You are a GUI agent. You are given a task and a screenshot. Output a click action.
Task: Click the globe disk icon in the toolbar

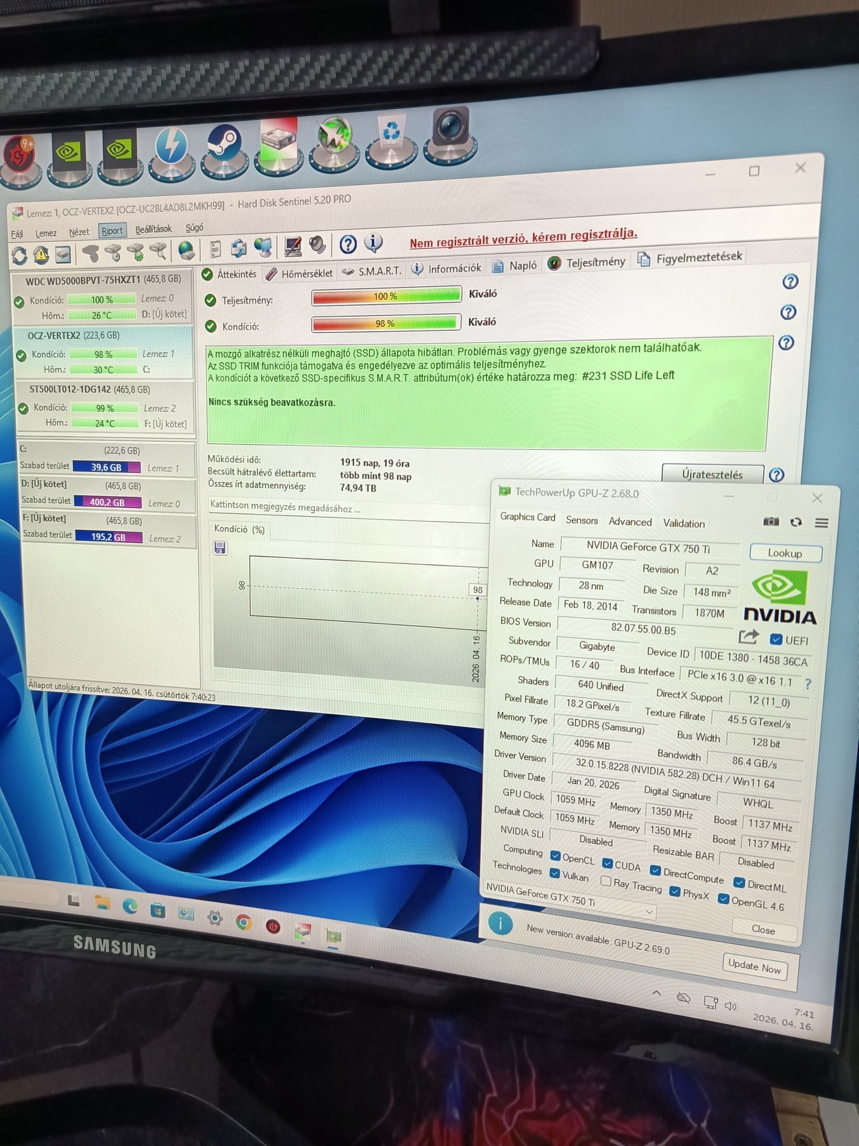pyautogui.click(x=186, y=250)
